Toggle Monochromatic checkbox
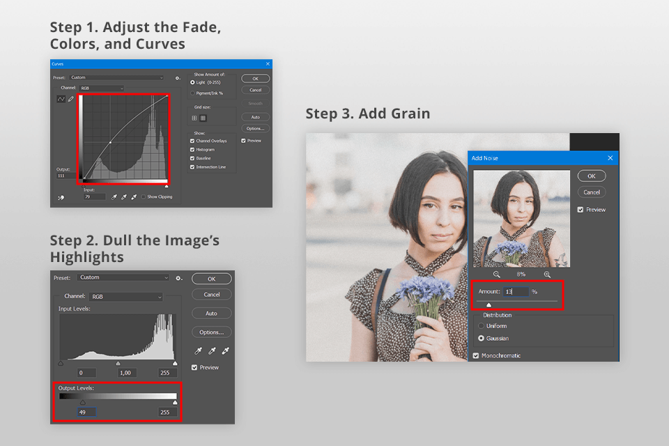 click(x=476, y=355)
